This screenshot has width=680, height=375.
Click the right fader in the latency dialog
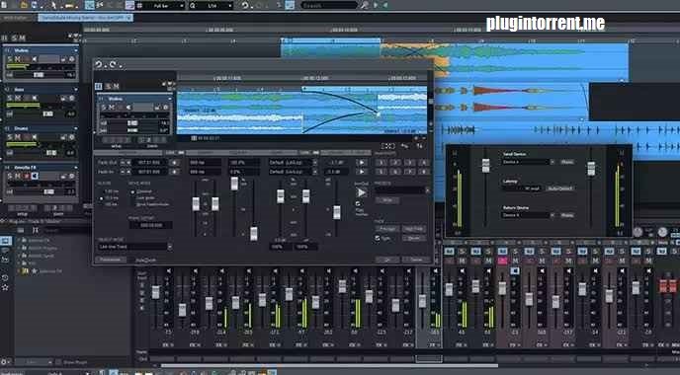pos(591,169)
